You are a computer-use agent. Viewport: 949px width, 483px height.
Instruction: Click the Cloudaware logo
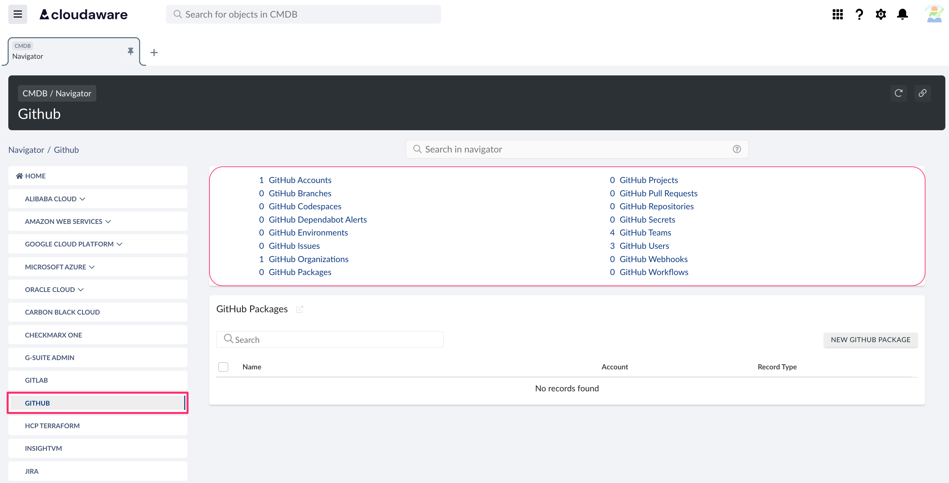(84, 14)
